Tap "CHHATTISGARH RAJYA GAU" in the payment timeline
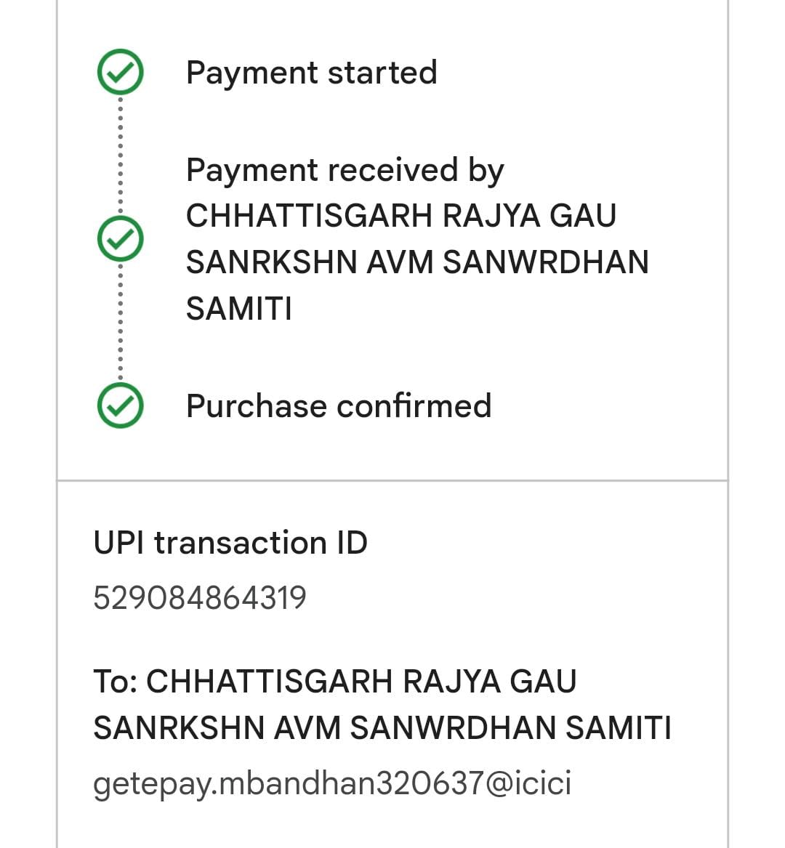This screenshot has width=785, height=848. point(400,216)
